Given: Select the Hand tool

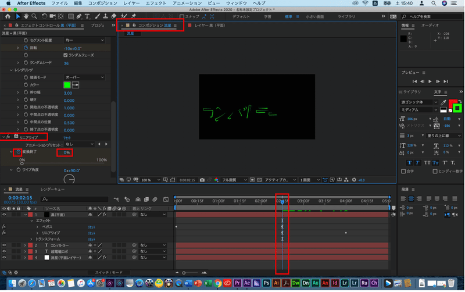Looking at the screenshot, I should tap(26, 17).
